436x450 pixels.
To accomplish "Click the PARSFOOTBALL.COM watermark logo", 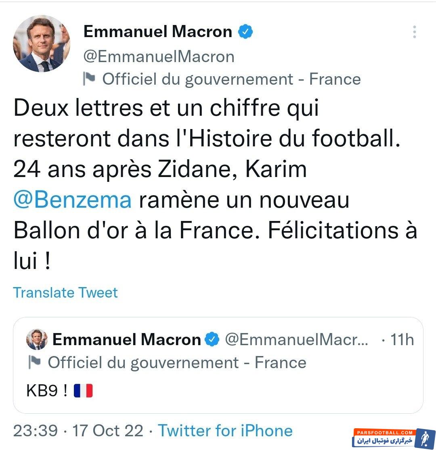I will [393, 437].
